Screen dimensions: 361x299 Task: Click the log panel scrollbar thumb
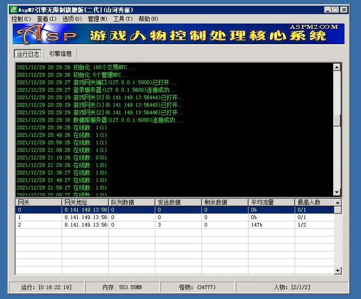point(337,120)
